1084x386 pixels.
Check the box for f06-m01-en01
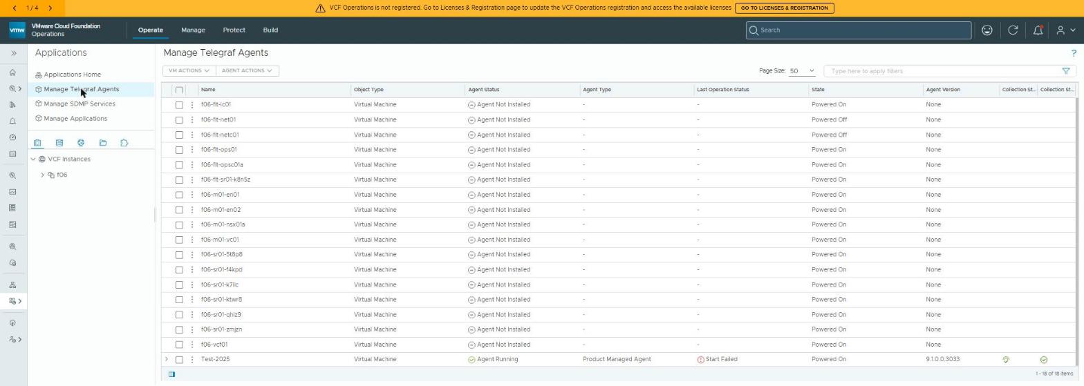(x=179, y=195)
